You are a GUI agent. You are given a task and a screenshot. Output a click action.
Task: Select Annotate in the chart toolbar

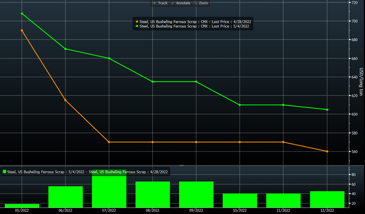[183, 3]
